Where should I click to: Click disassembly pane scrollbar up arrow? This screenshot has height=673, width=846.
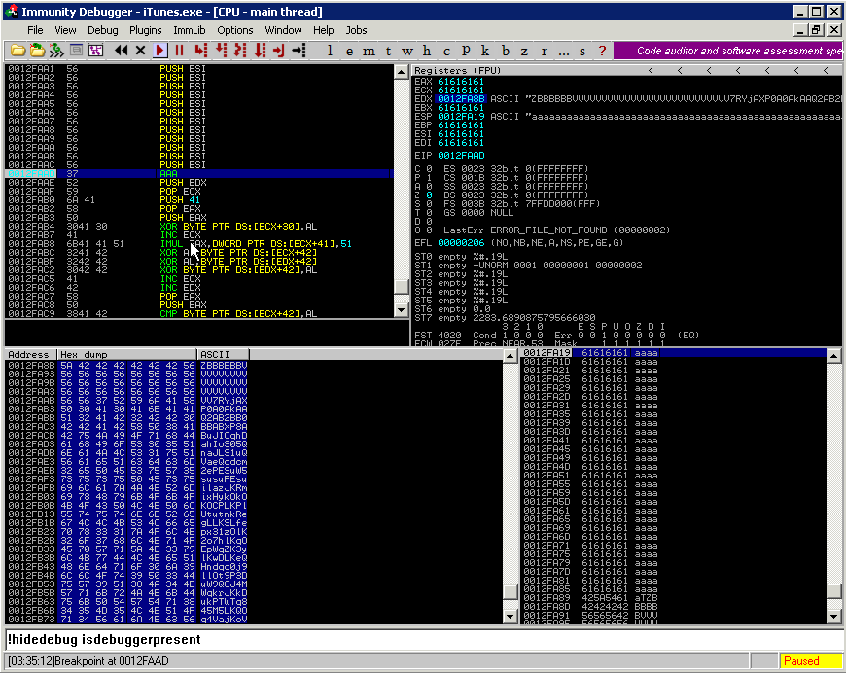pos(402,72)
